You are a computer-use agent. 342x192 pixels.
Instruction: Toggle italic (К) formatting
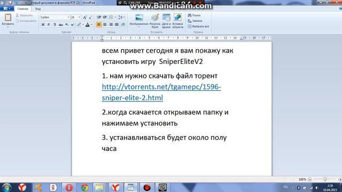49,25
